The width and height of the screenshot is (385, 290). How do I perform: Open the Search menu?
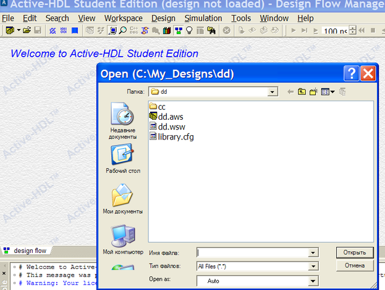pos(57,18)
